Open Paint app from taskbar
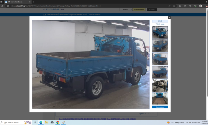The width and height of the screenshot is (208, 125). [x=63, y=123]
